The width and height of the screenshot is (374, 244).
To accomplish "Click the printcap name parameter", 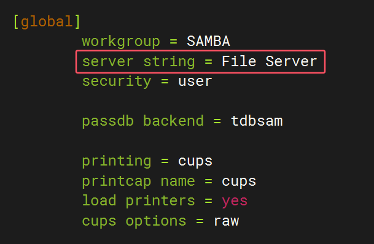I will (139, 181).
